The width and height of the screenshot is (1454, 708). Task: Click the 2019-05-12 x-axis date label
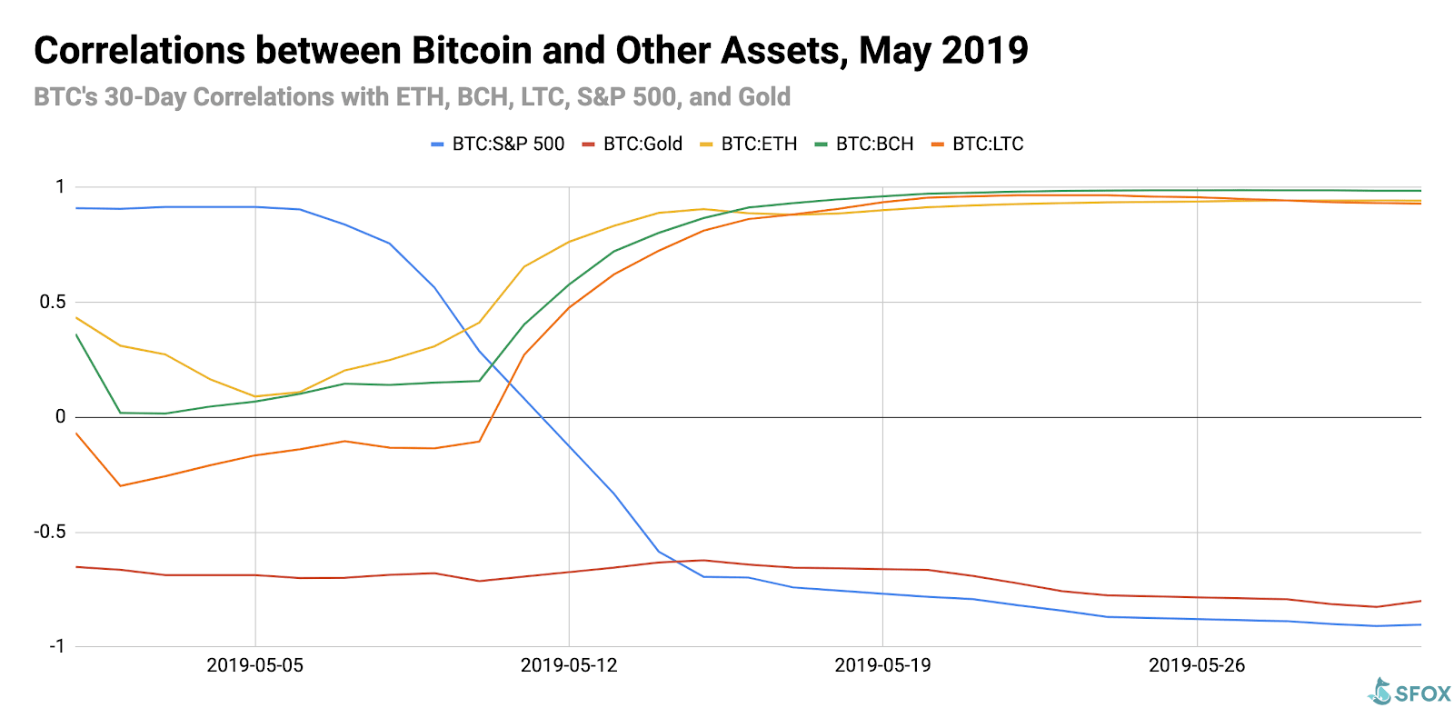point(569,665)
